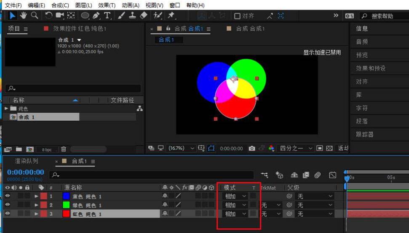This screenshot has height=233, width=409.
Task: Expand the 纯色 folder in project panel
Action: pos(6,109)
